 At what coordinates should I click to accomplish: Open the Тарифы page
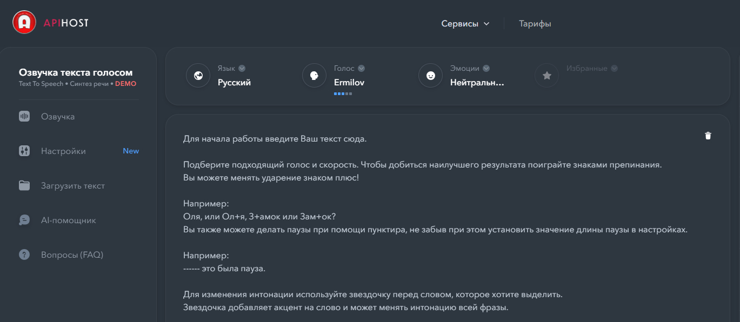click(535, 24)
